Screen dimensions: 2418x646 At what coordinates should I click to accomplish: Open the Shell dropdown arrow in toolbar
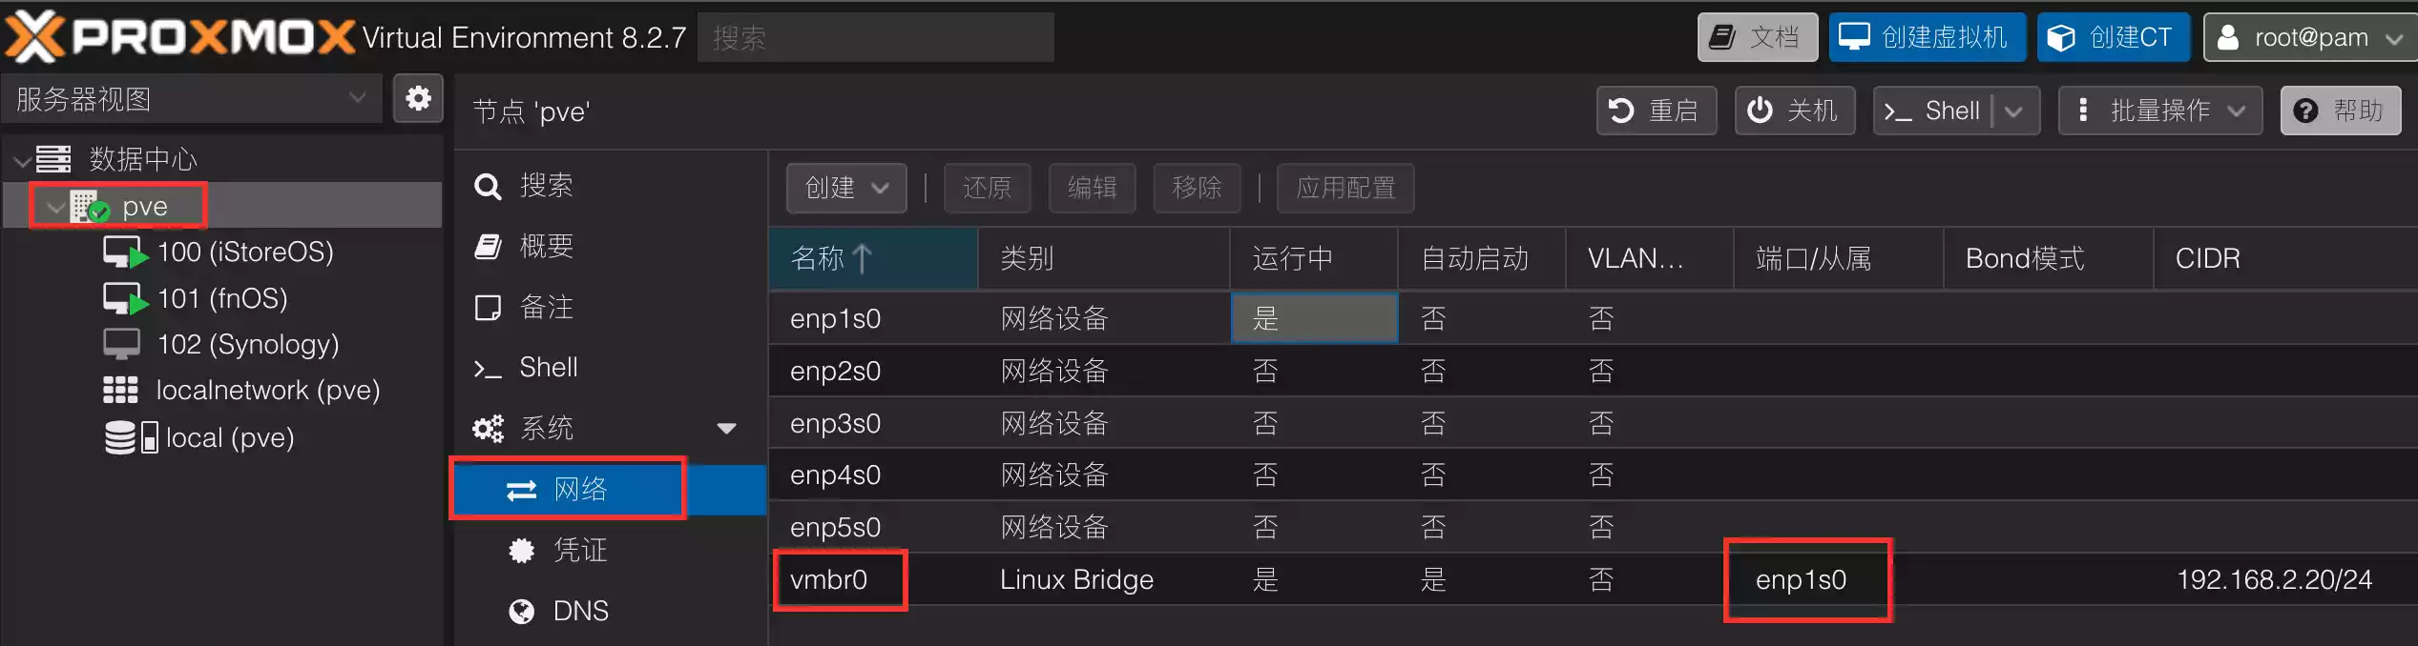(x=2015, y=111)
